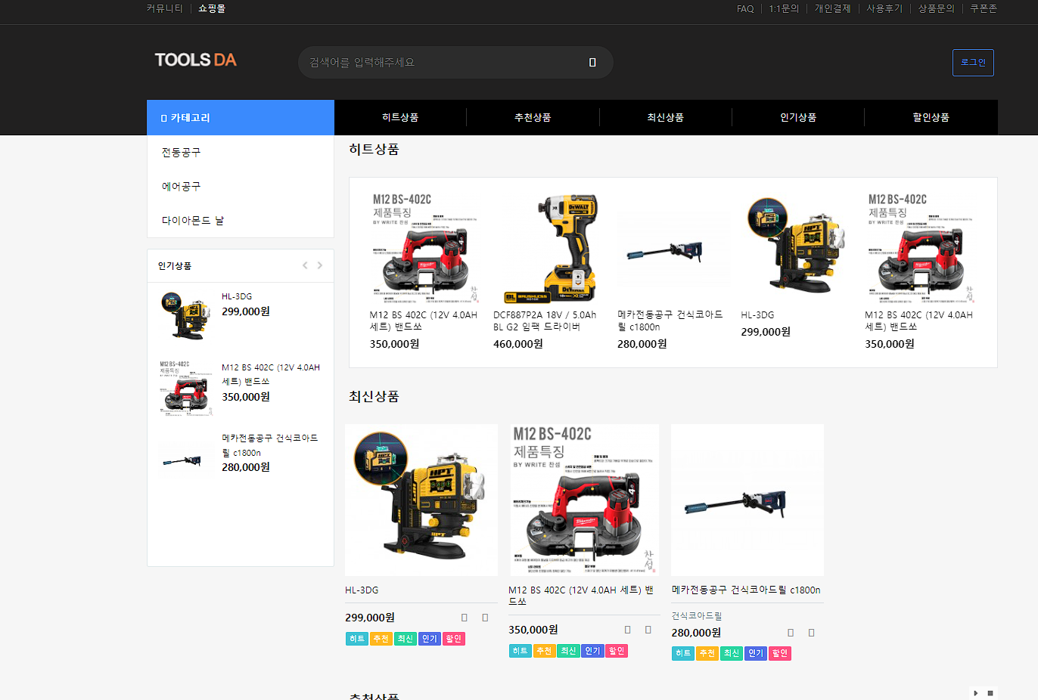
Task: Click the stop button at the page bottom
Action: 990,693
